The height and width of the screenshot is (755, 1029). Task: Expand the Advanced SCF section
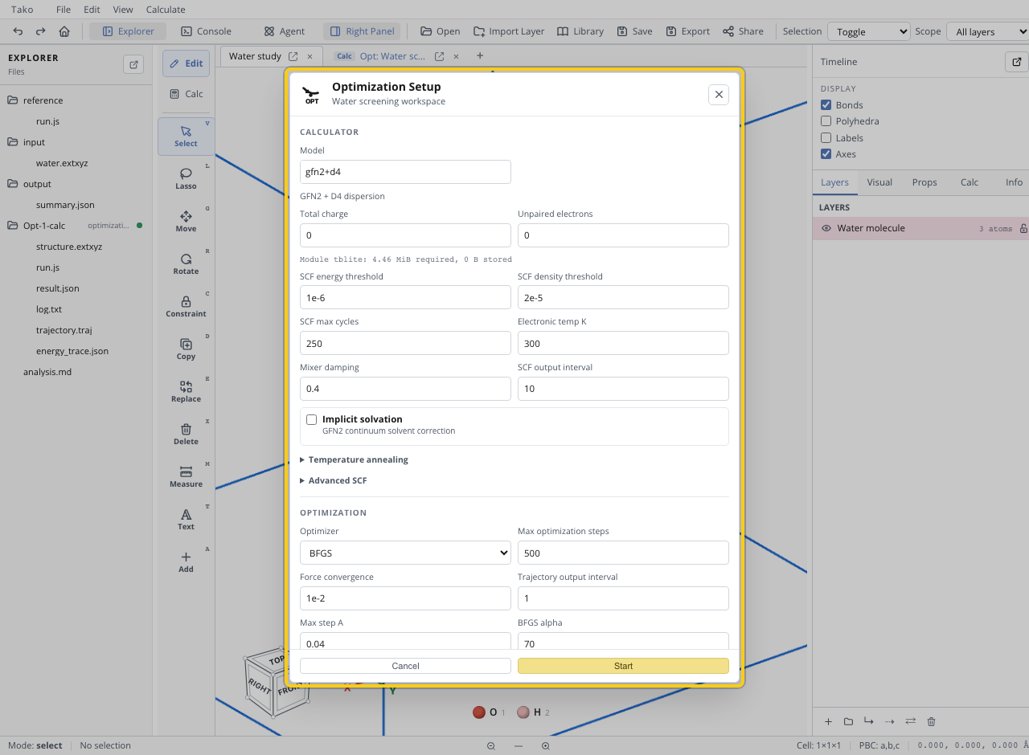334,480
